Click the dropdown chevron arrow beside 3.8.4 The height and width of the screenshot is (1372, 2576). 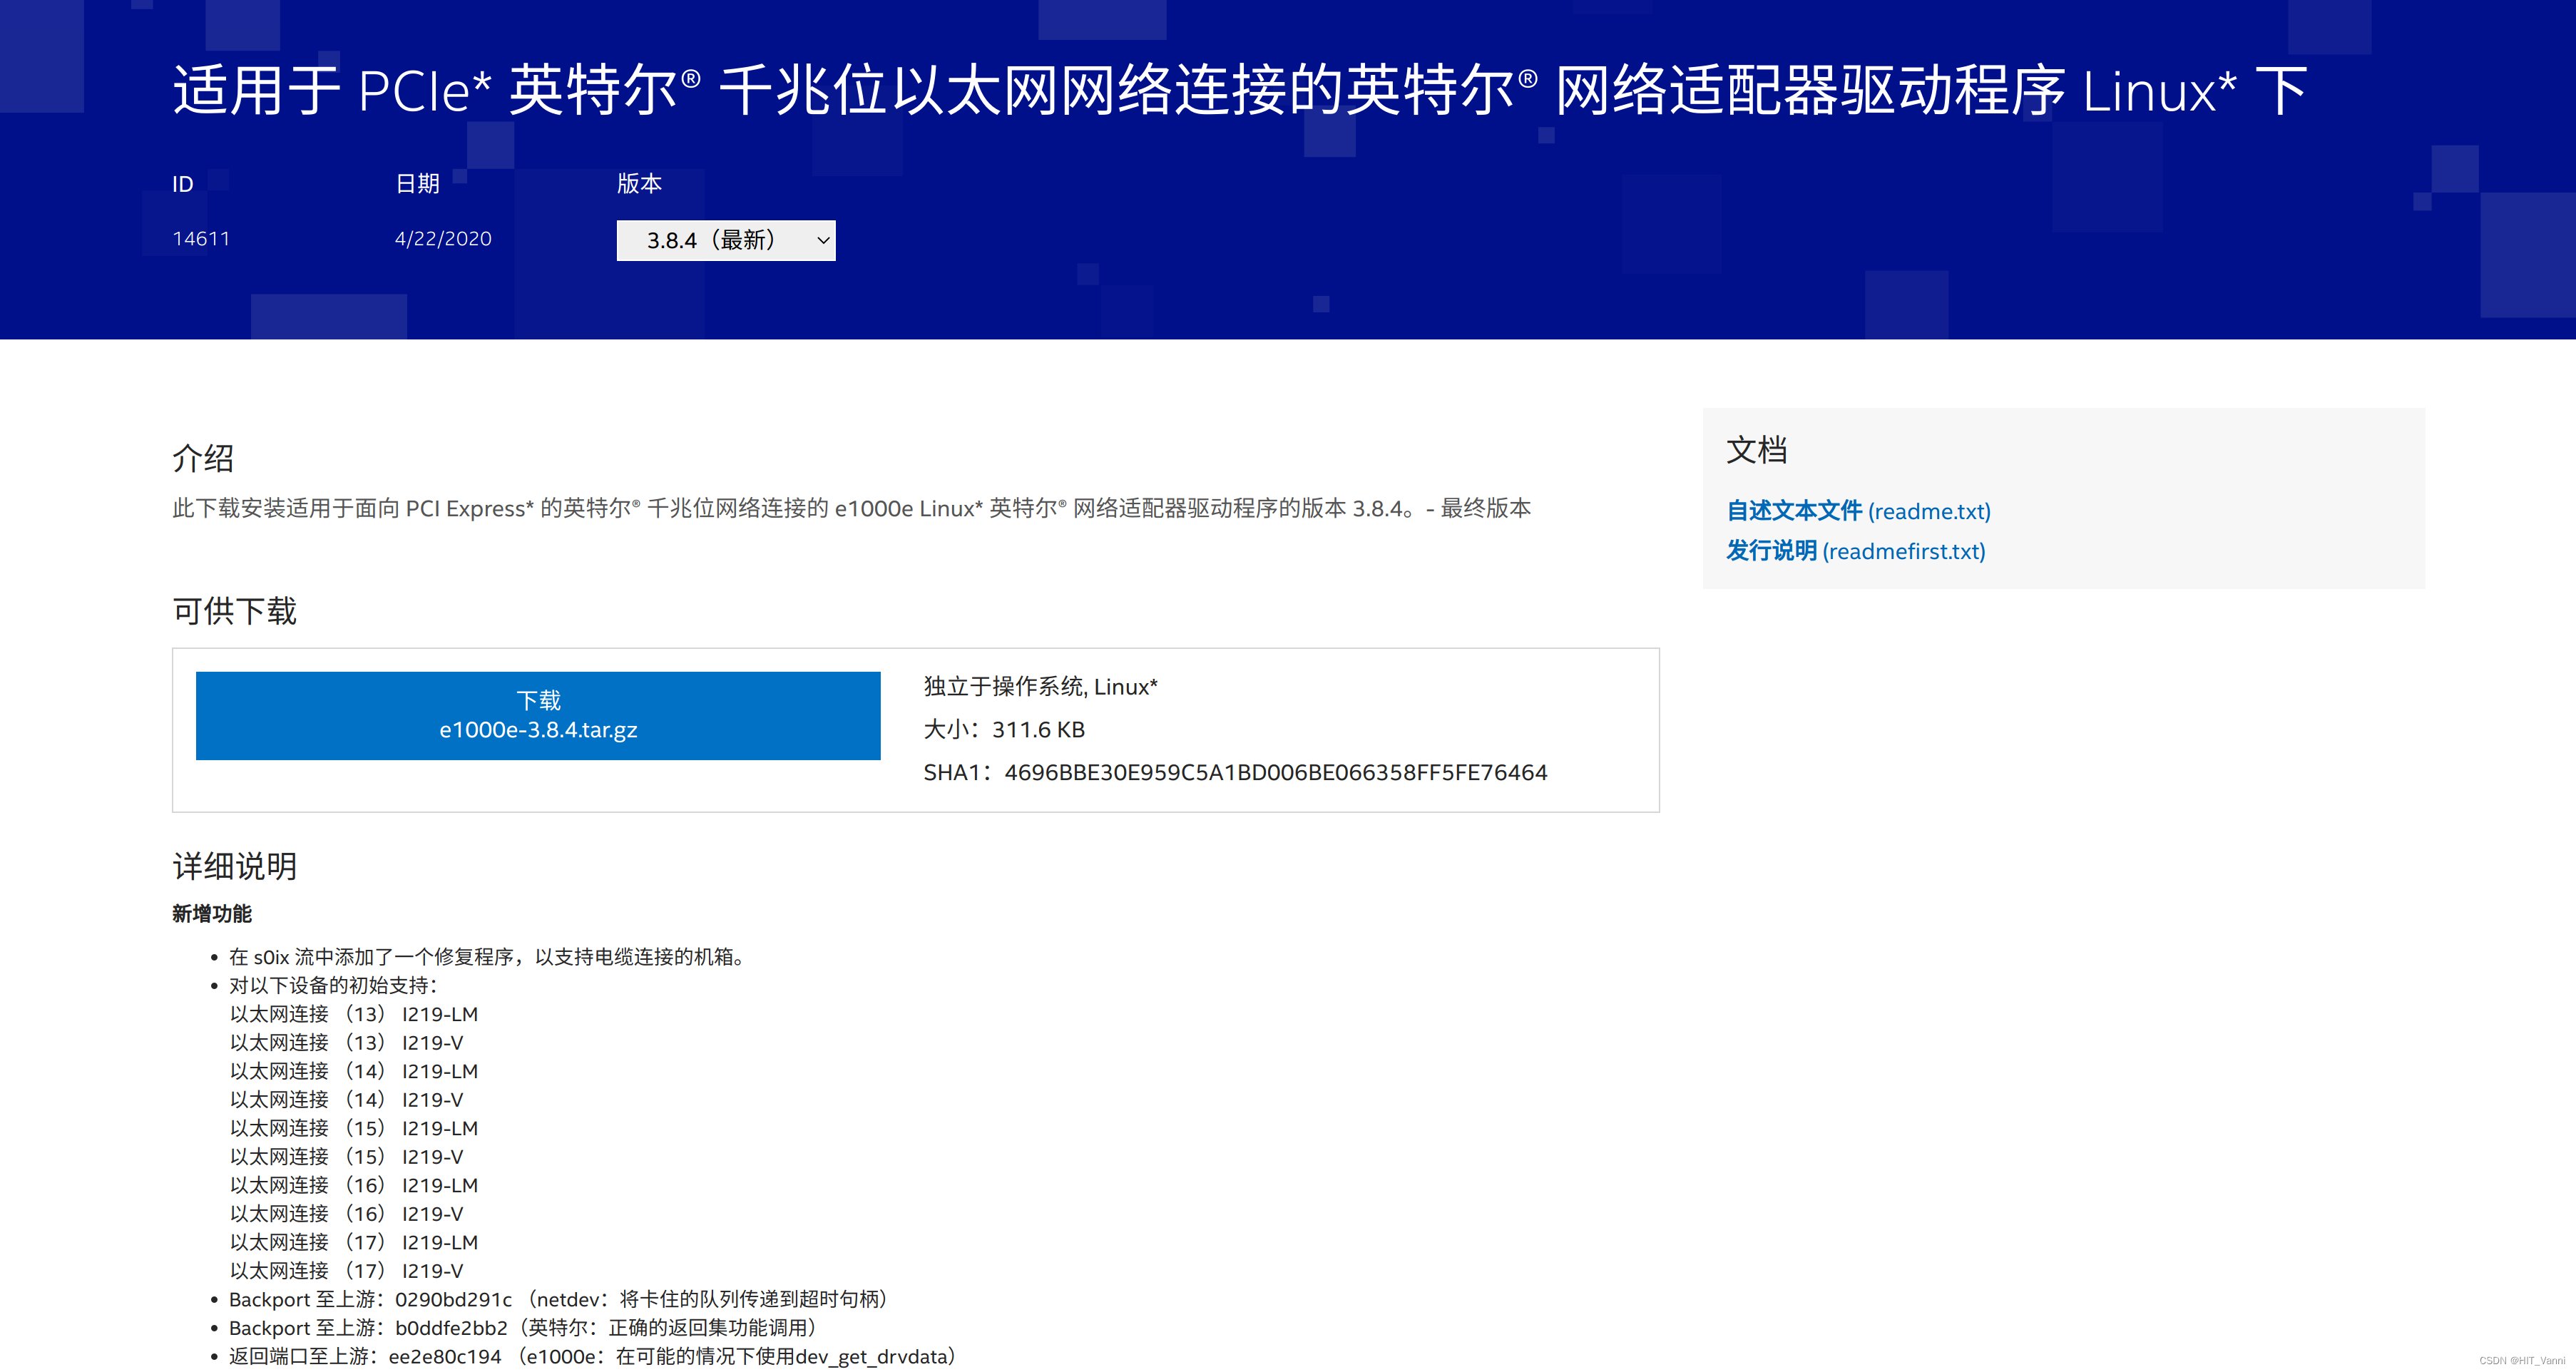[822, 240]
